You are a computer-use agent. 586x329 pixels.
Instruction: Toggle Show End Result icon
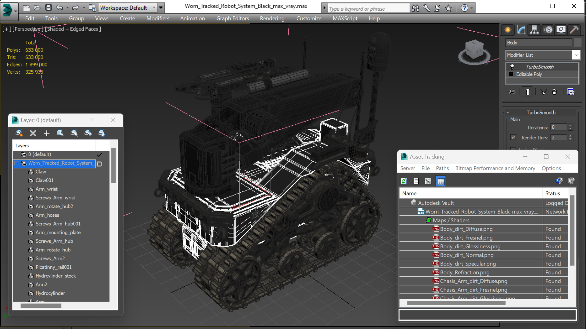tap(527, 92)
